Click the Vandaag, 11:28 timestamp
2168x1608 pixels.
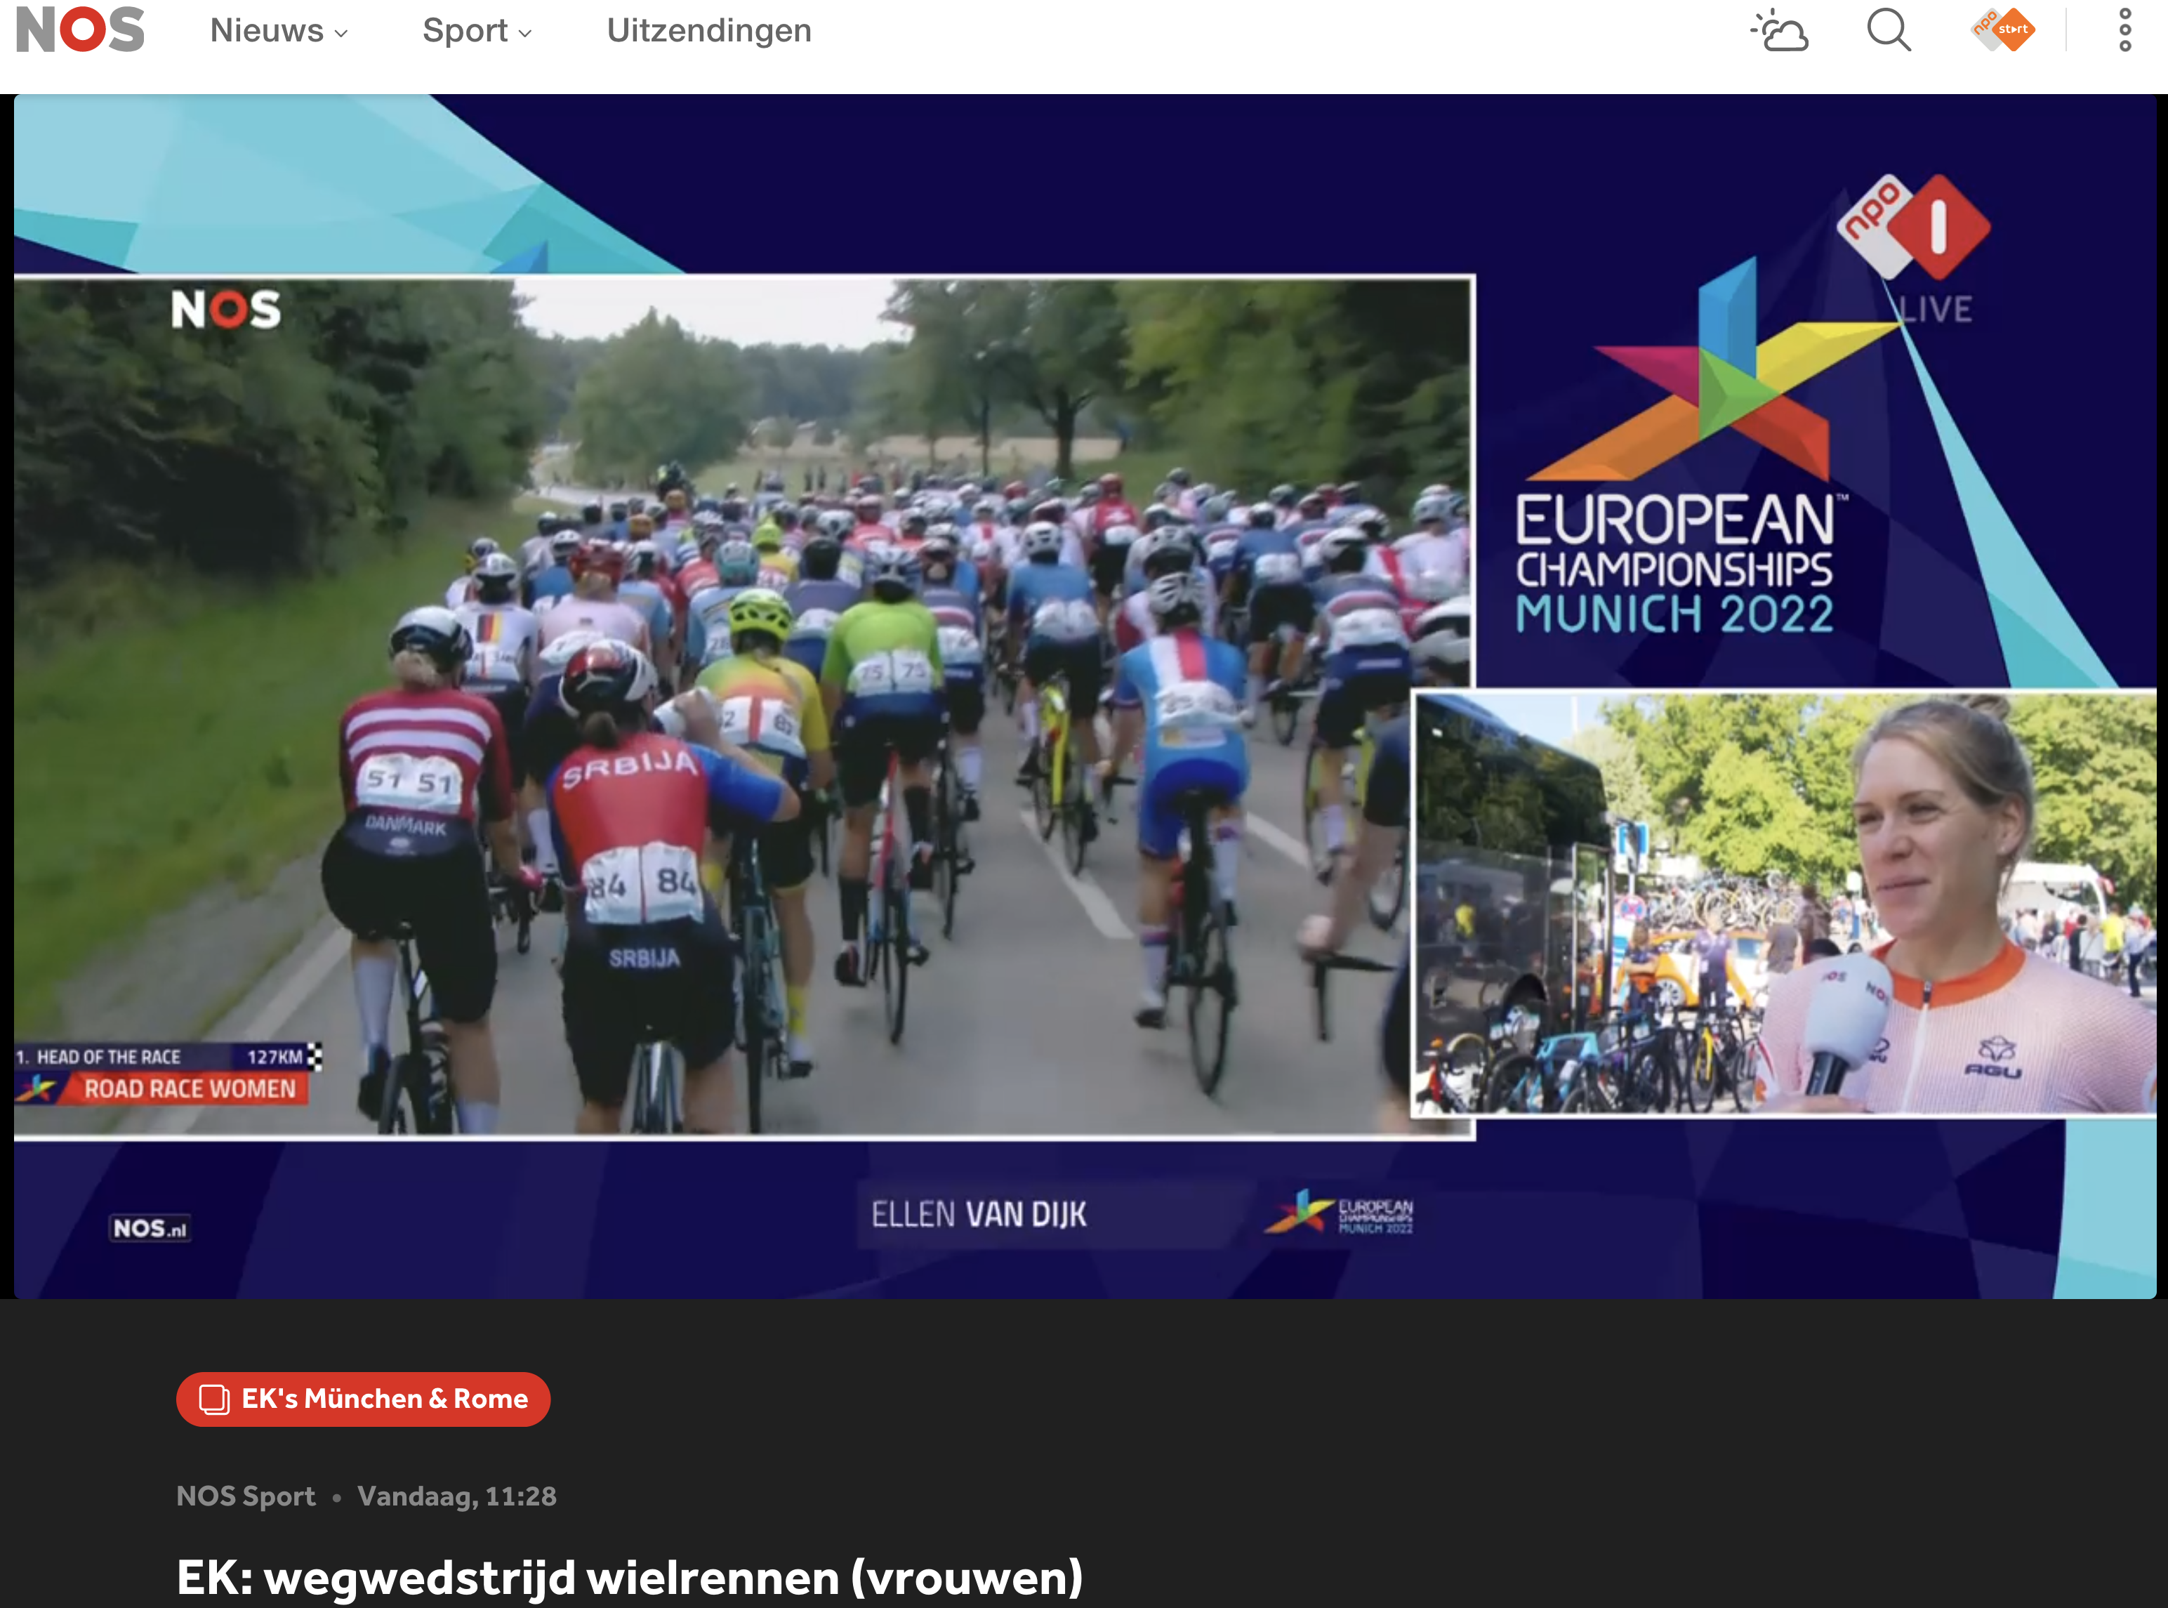456,1496
